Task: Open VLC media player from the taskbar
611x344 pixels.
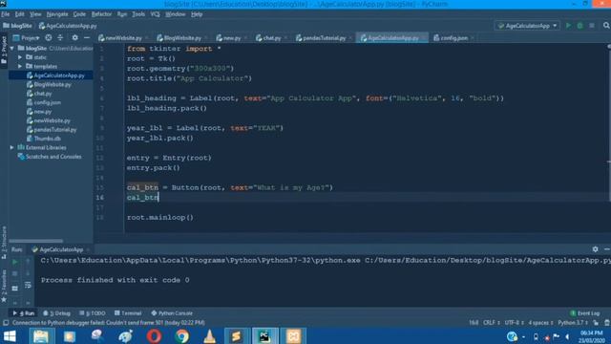Action: (210, 336)
